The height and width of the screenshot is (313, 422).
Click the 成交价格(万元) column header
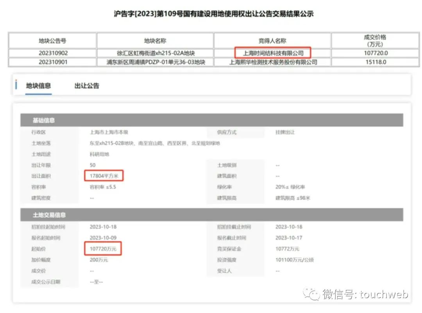(x=375, y=41)
